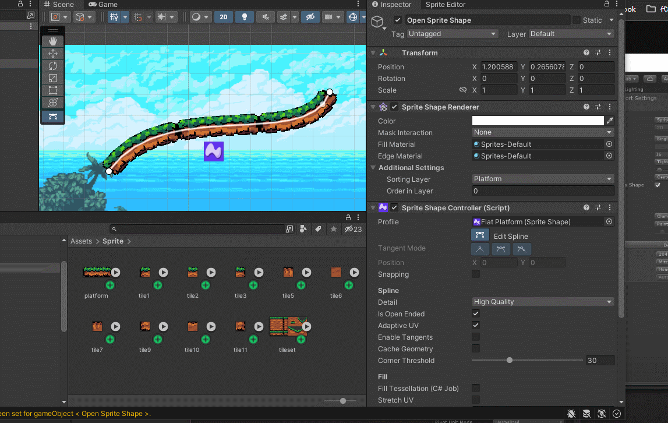Open the Gizmos menu globe icon
668x423 pixels.
pyautogui.click(x=353, y=17)
